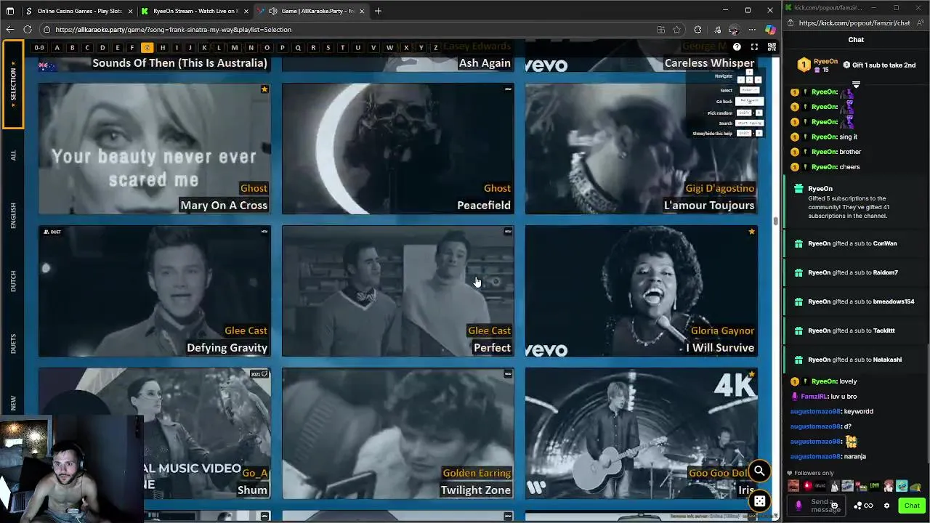Open the browser settings ellipsis menu
Viewport: 930px width, 523px height.
tap(752, 30)
